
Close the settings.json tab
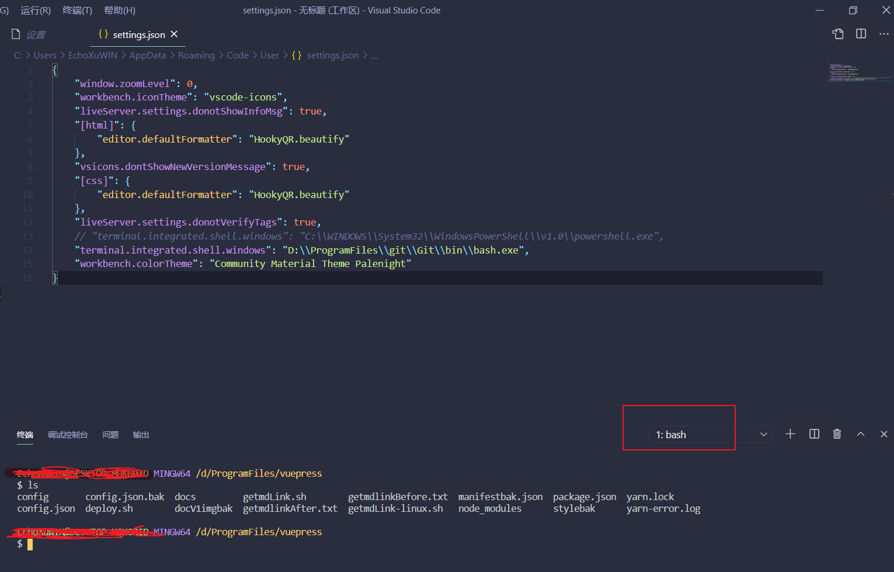tap(174, 34)
